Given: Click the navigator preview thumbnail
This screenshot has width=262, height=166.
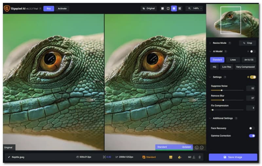Looking at the screenshot, I should (233, 21).
